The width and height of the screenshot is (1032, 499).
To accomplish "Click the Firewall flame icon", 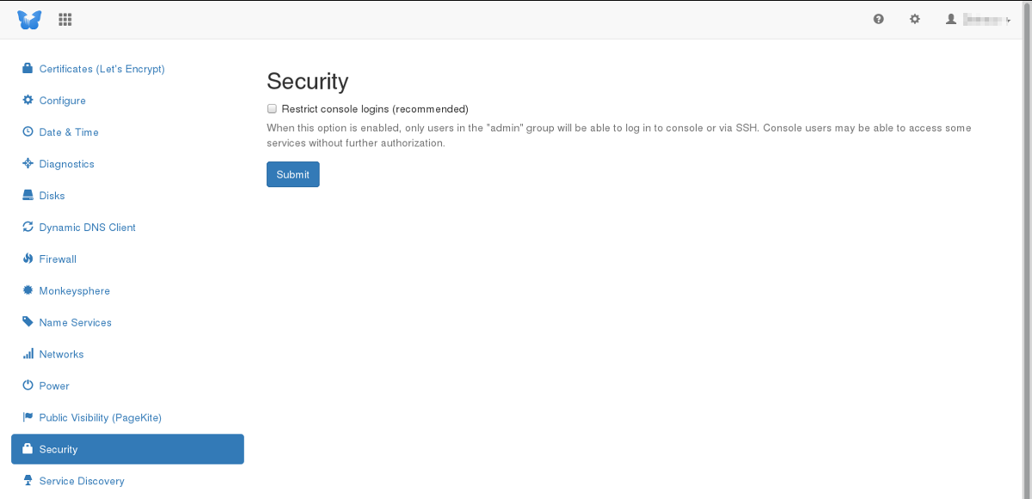I will click(x=28, y=259).
